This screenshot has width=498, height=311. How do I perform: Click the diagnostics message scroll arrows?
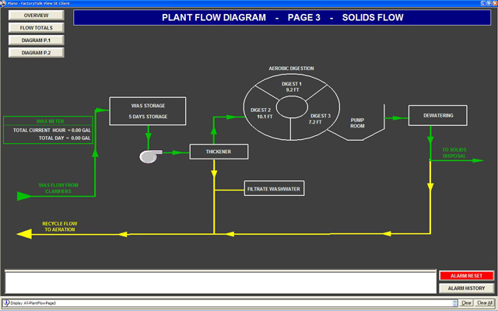click(455, 302)
